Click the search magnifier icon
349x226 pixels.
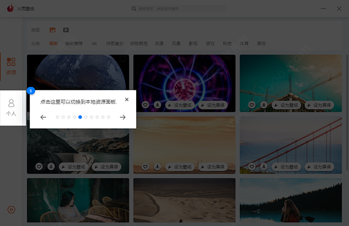[x=134, y=9]
